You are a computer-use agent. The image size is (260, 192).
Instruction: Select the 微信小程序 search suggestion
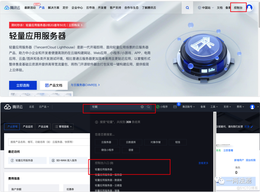tap(107, 150)
